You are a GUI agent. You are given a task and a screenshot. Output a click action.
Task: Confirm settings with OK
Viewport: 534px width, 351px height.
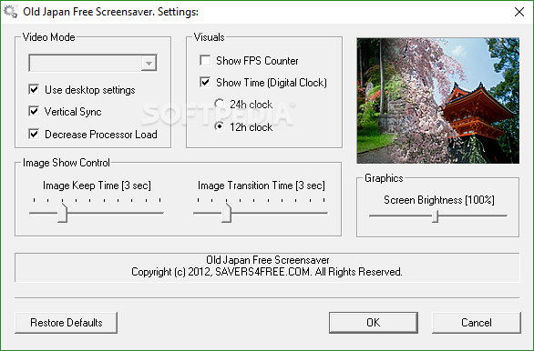click(374, 323)
